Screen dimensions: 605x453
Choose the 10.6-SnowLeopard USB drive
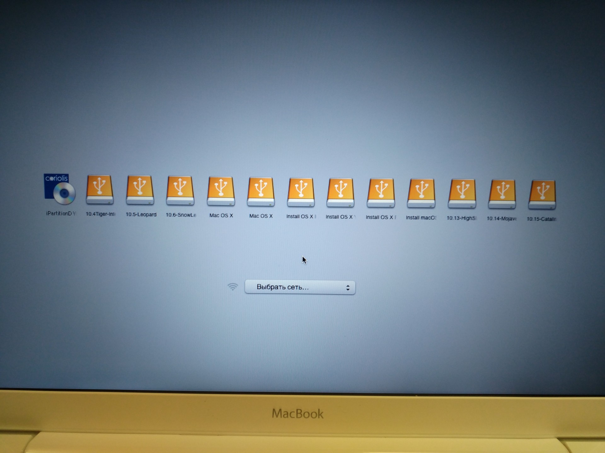[180, 191]
